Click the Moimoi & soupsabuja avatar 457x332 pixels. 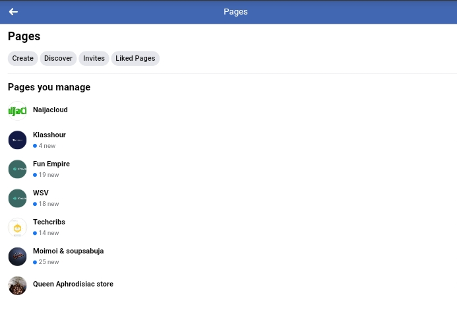(18, 257)
